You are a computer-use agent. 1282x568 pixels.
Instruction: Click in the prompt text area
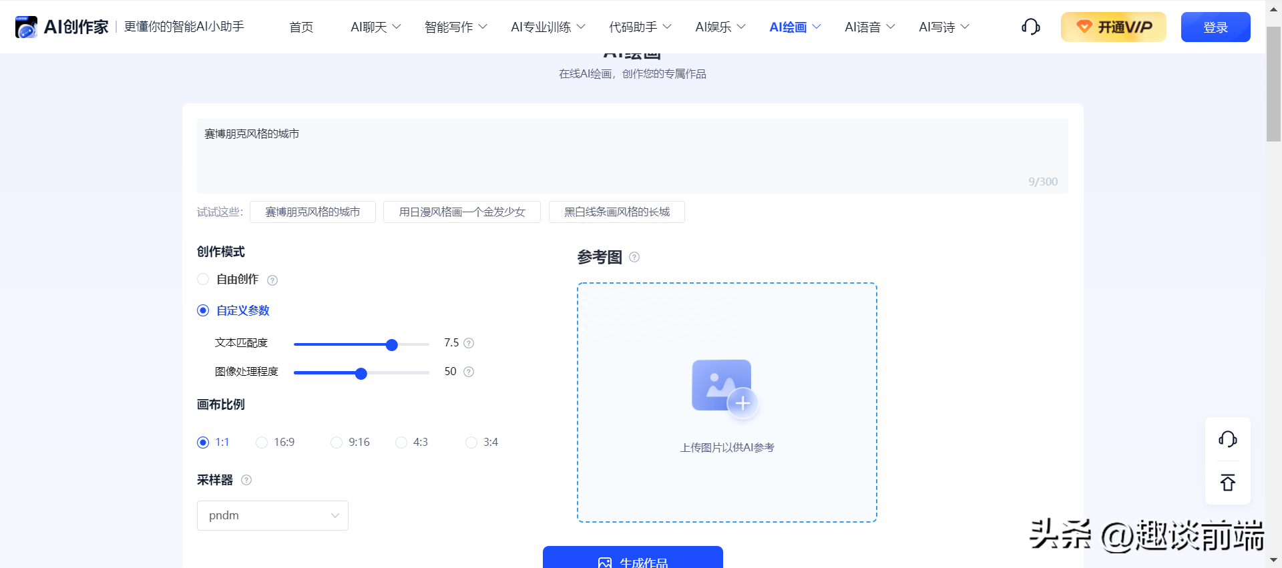pos(632,156)
